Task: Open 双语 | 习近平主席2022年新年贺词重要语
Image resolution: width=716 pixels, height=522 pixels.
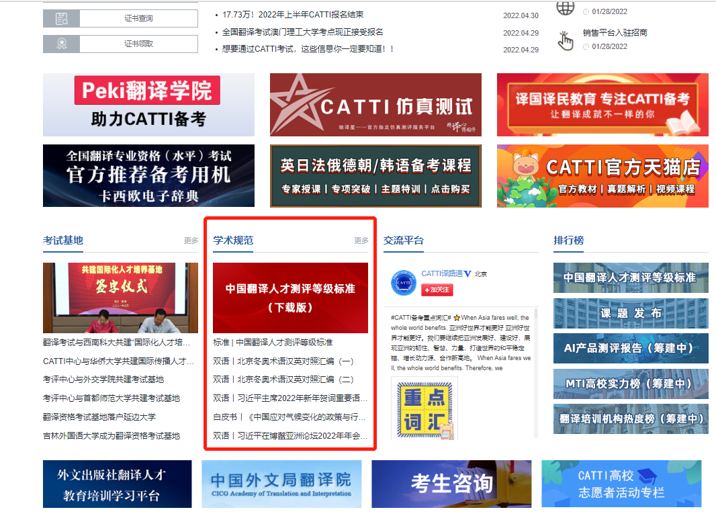Action: (290, 398)
